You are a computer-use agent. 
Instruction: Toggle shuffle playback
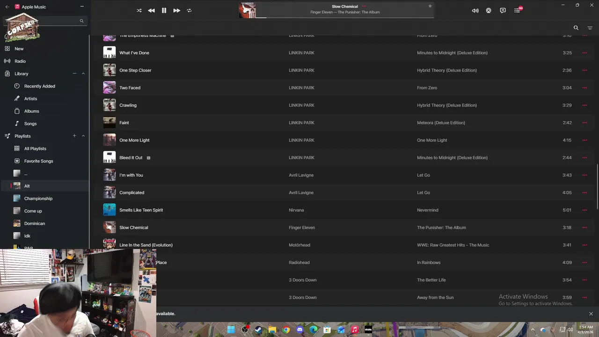[139, 10]
